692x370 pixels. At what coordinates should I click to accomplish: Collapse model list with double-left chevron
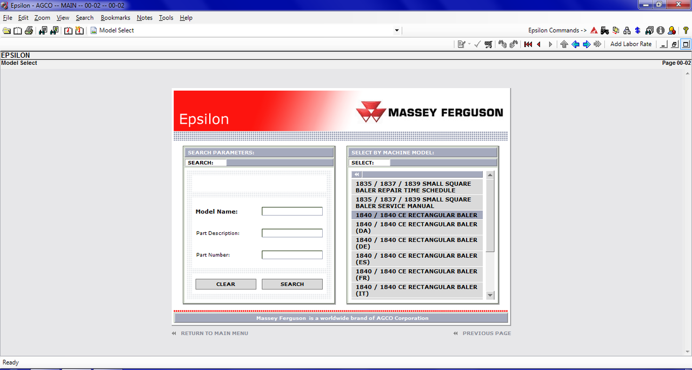357,174
